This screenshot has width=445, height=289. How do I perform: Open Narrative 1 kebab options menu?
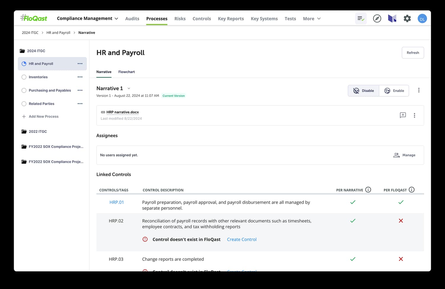pos(419,90)
